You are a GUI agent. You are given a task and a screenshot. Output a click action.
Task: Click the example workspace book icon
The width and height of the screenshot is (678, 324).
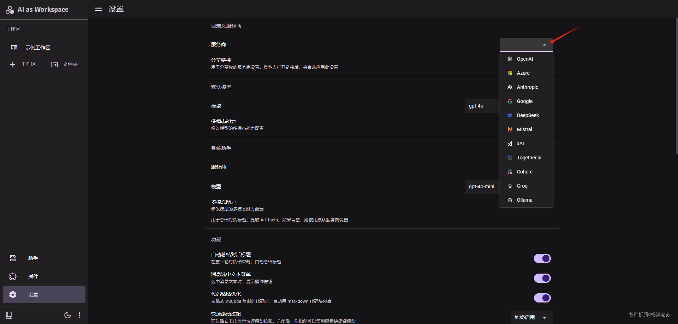pyautogui.click(x=14, y=48)
